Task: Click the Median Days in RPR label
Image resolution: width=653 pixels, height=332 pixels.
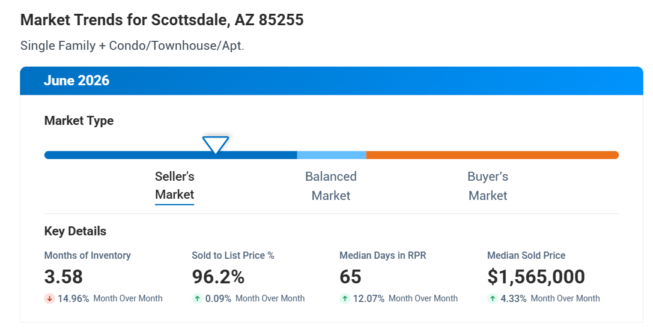Action: (x=383, y=255)
